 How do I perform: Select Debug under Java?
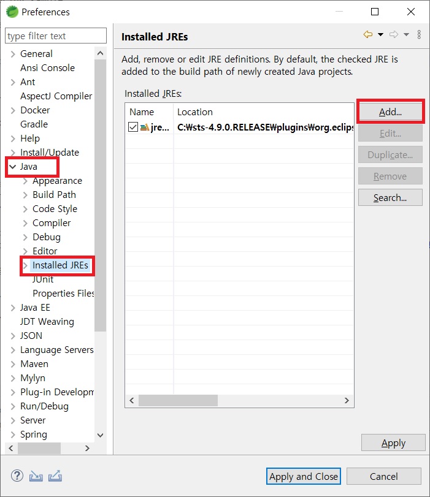[47, 237]
